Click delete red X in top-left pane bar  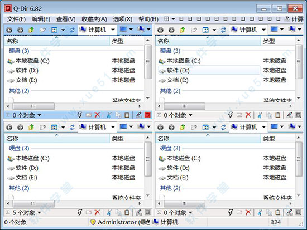click(x=97, y=115)
